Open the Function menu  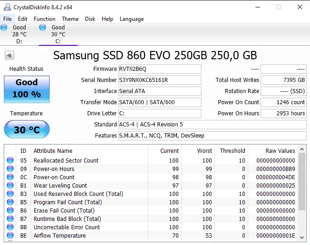coord(44,19)
